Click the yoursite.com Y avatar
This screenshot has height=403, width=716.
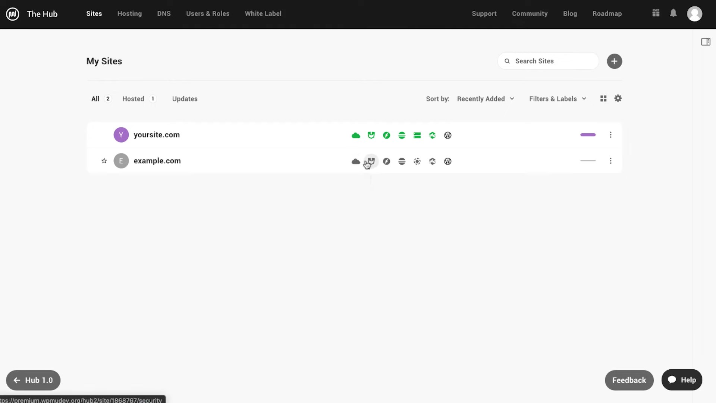pyautogui.click(x=121, y=135)
